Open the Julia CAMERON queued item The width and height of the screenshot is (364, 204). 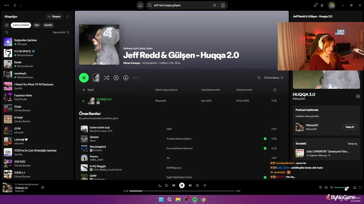[x=326, y=153]
